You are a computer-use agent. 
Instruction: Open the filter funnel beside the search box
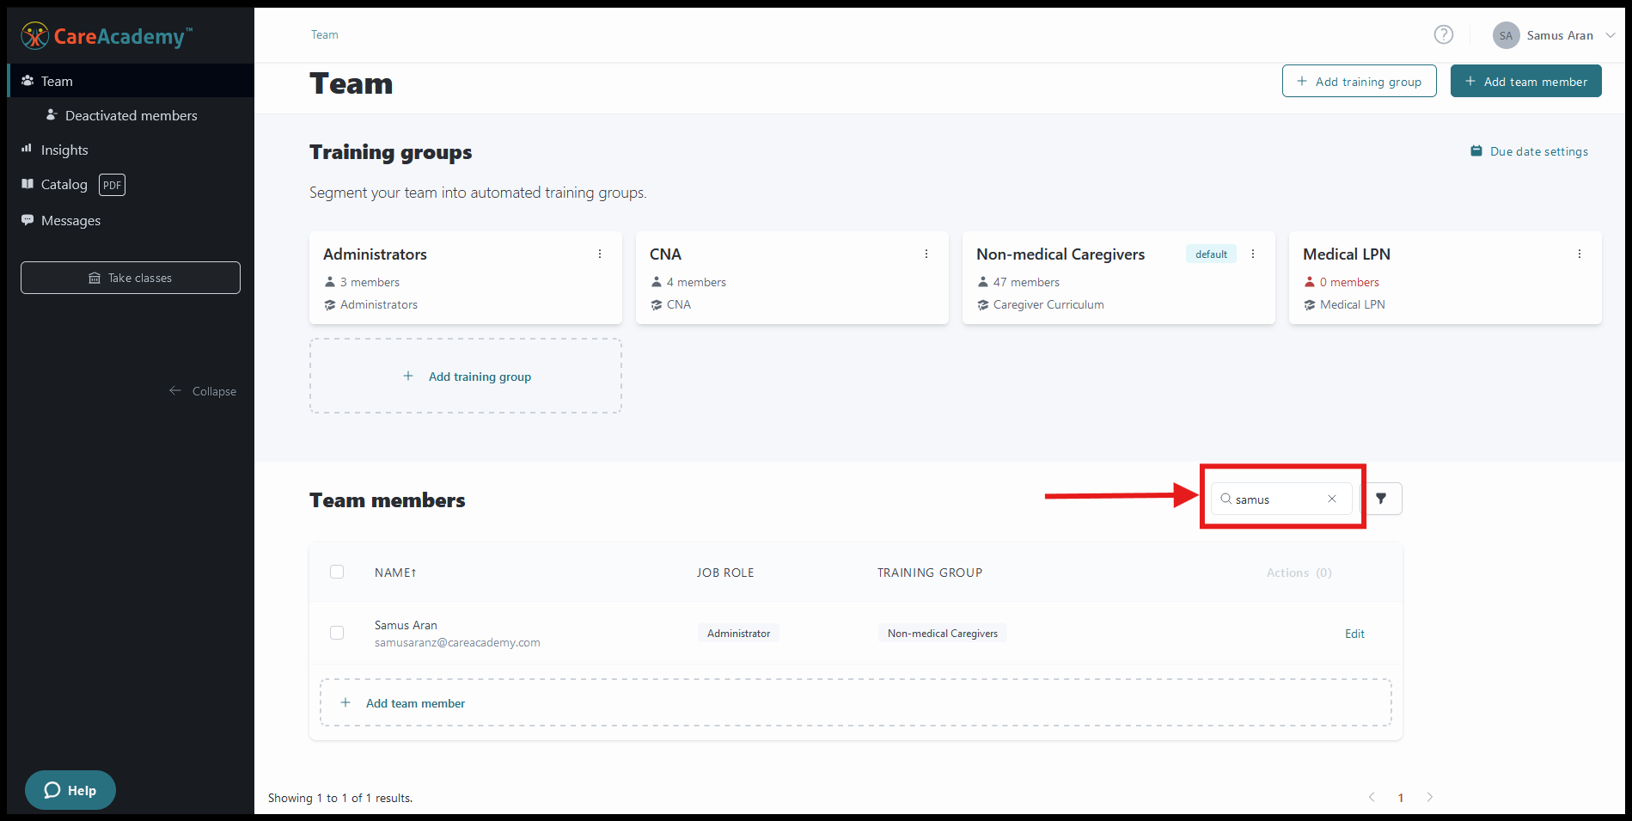click(1383, 499)
